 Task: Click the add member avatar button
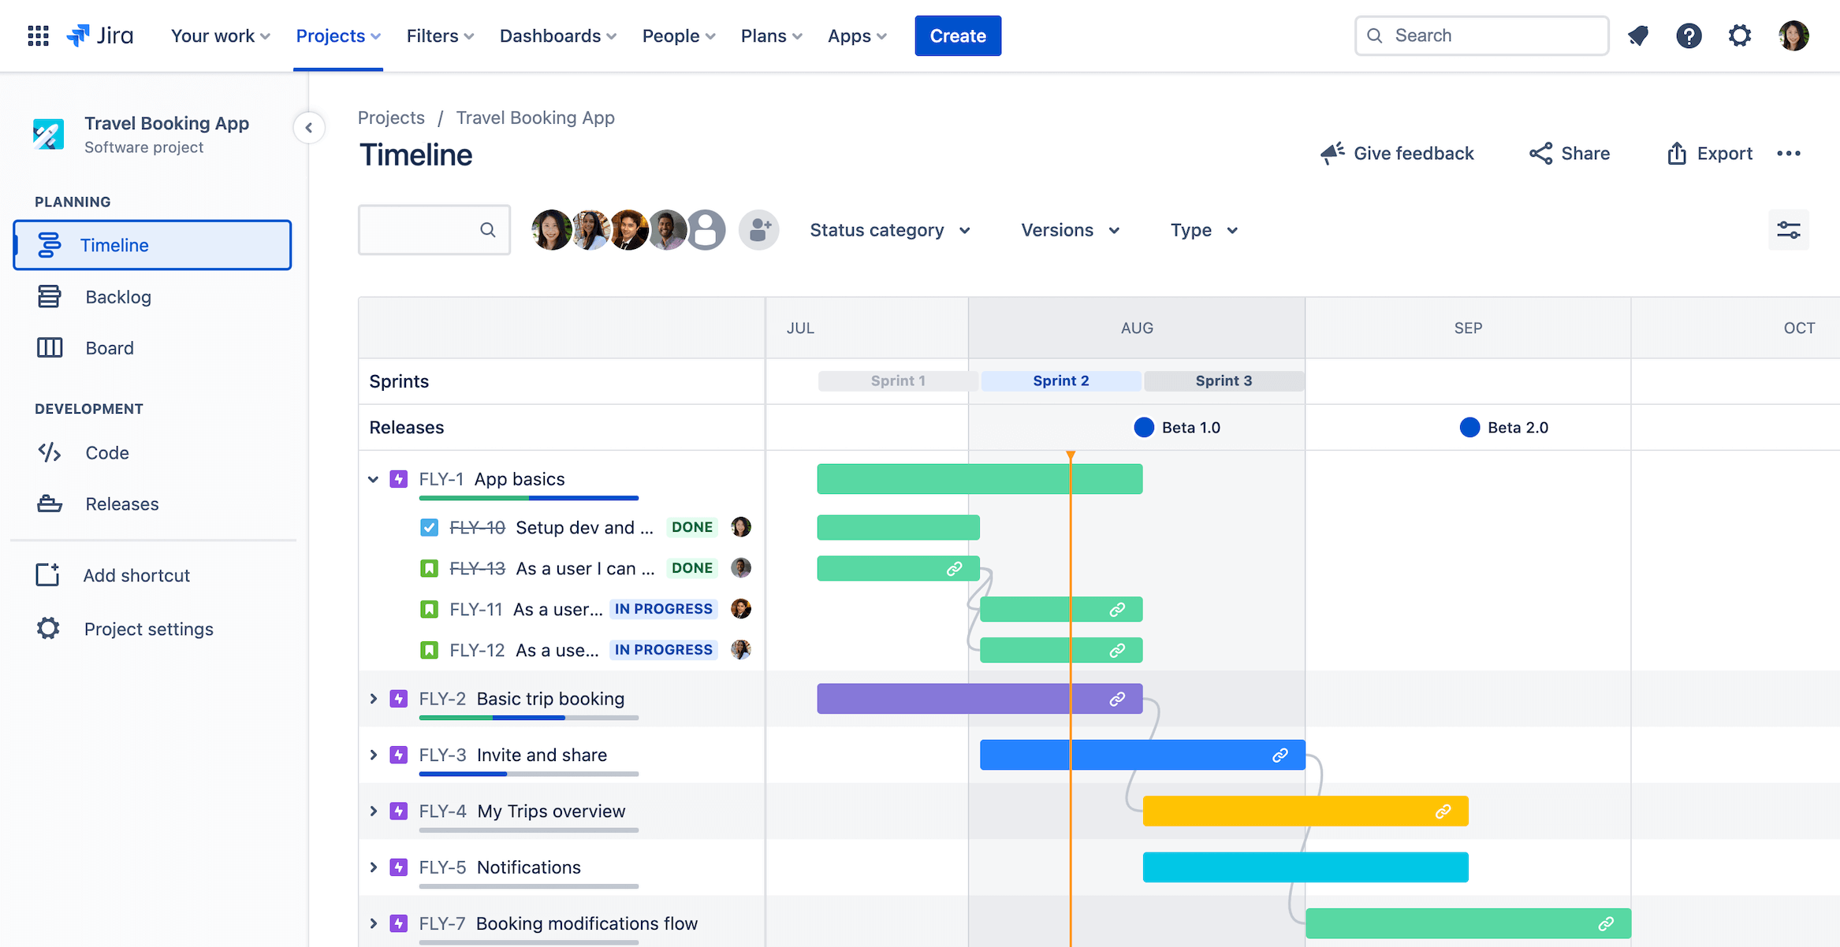(x=760, y=229)
